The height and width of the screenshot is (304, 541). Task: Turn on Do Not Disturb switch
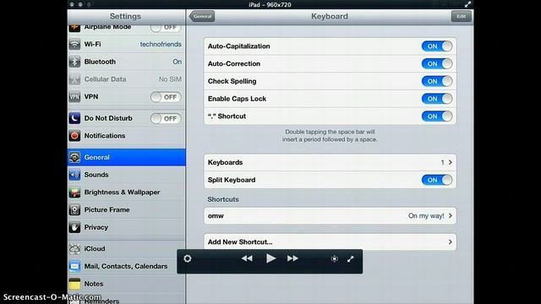(x=166, y=118)
